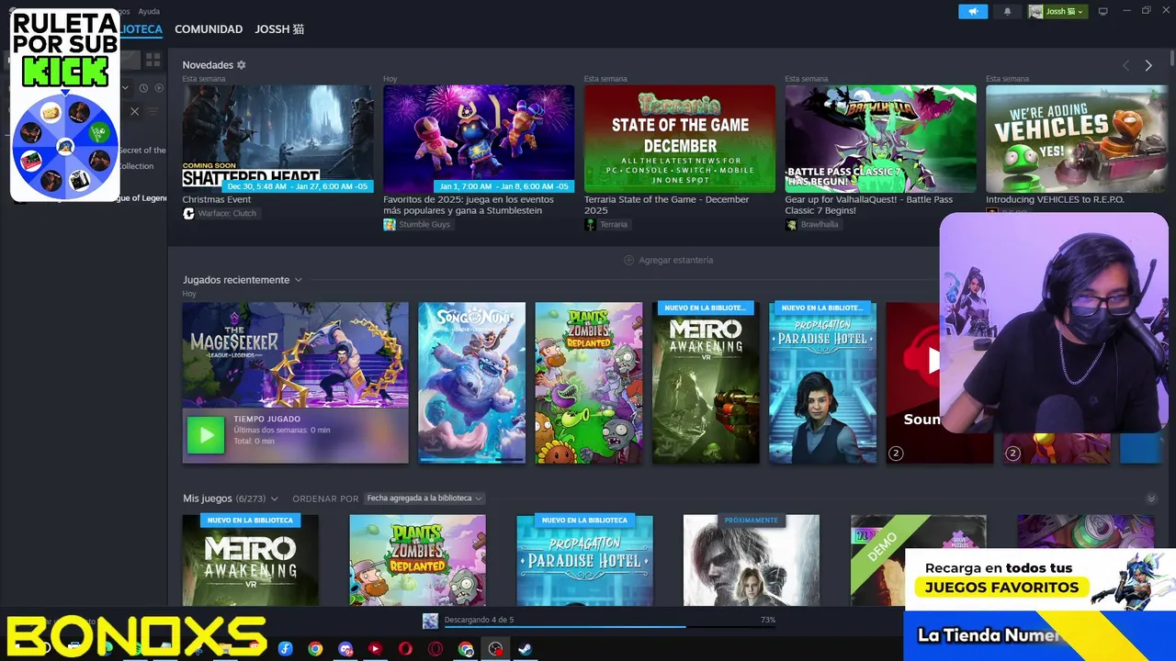Select Plants vs Zombies Replanted recent cover
Viewport: 1176px width, 661px height.
tap(589, 383)
